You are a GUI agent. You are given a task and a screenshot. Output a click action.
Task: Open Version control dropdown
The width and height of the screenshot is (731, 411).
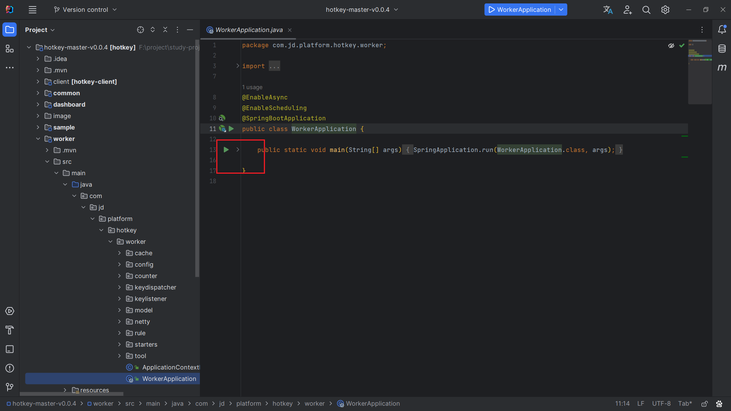[x=85, y=10]
